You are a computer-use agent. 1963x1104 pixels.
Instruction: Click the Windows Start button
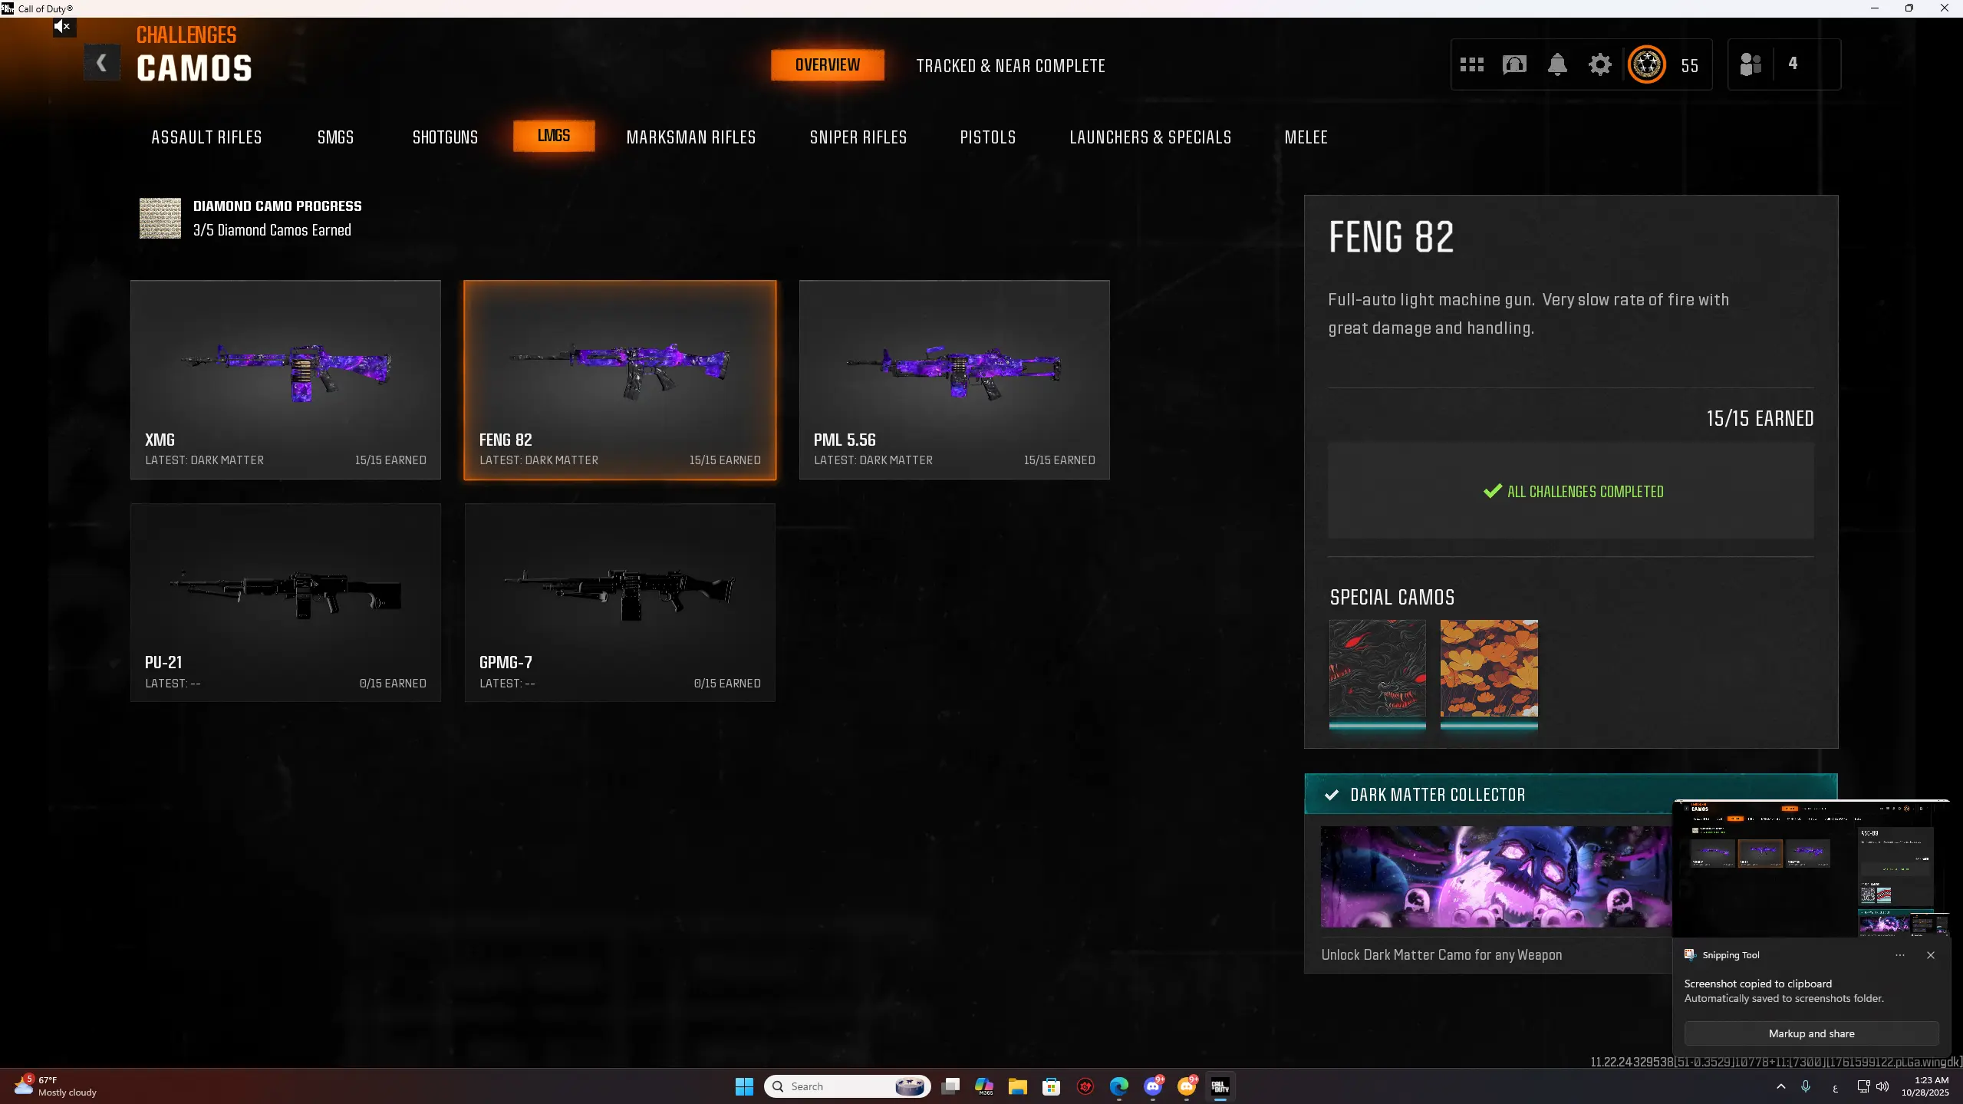(743, 1086)
